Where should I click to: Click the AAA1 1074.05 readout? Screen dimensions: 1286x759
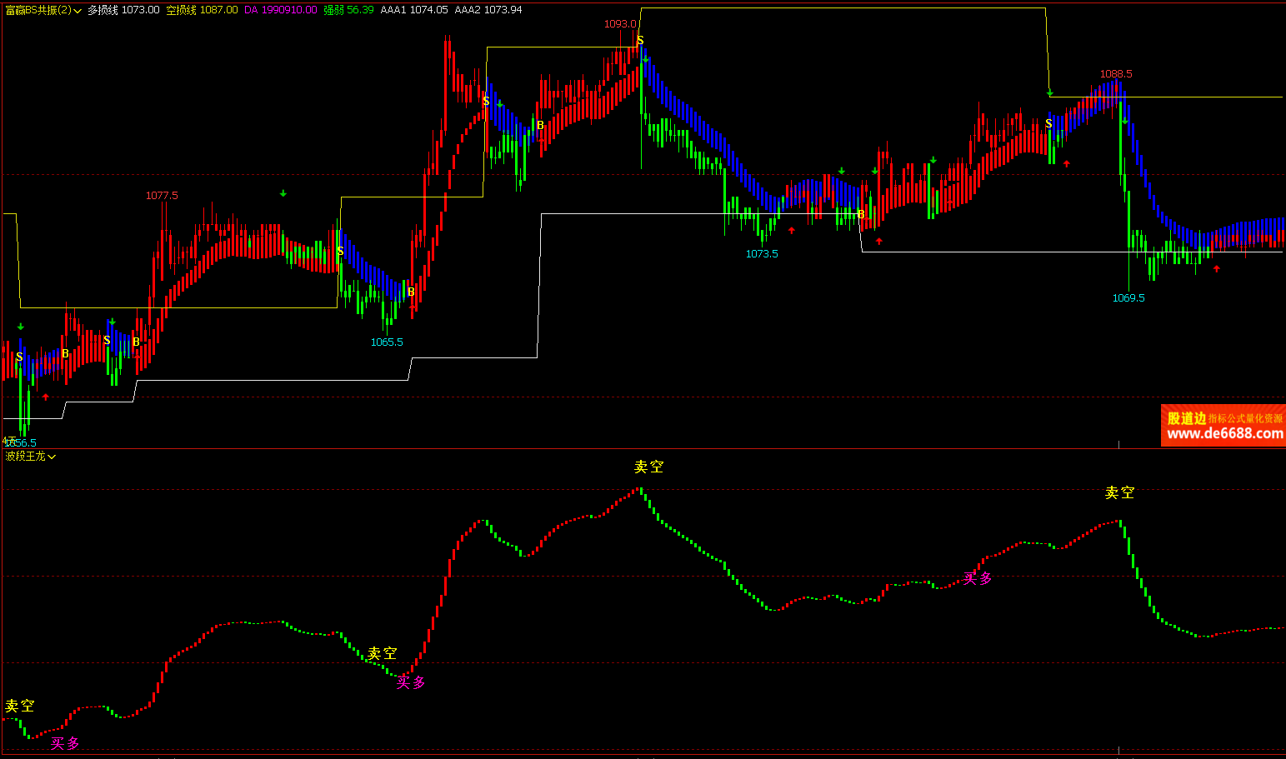click(414, 10)
